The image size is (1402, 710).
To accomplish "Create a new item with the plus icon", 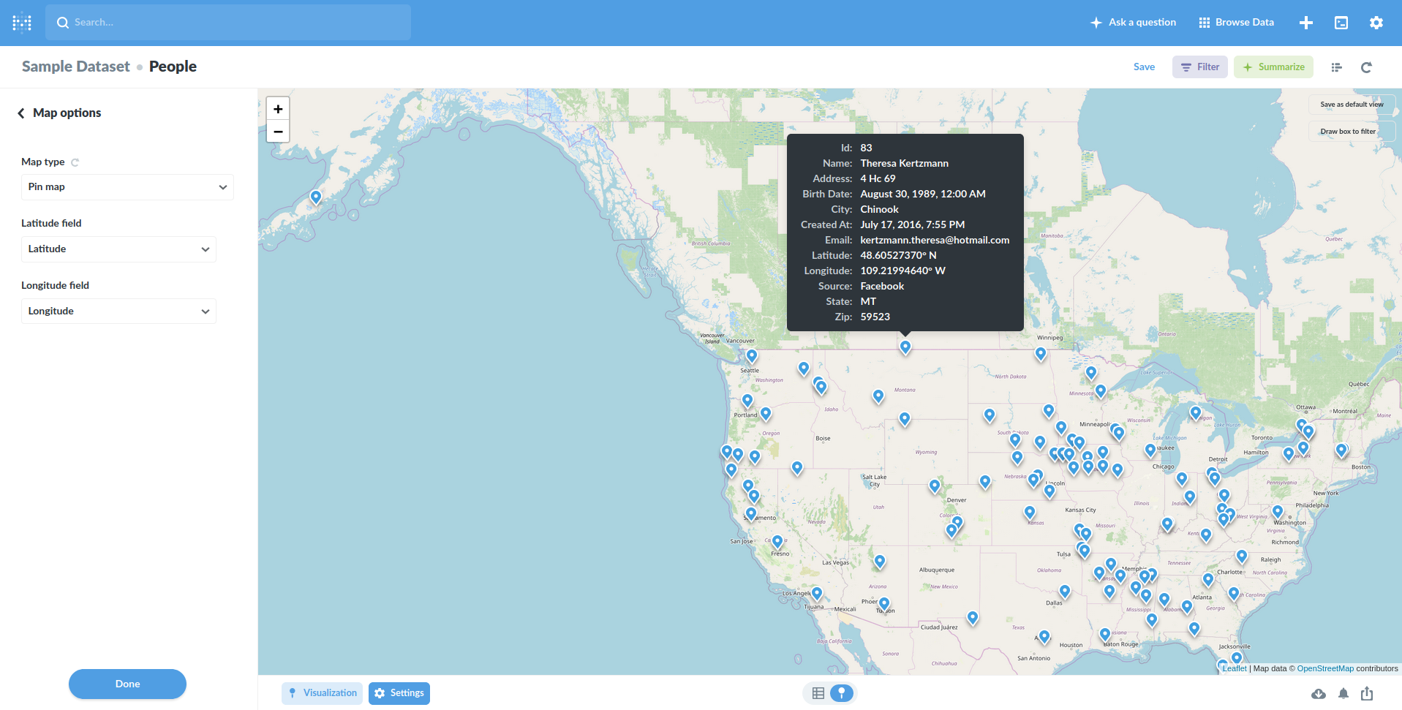I will pos(1305,22).
